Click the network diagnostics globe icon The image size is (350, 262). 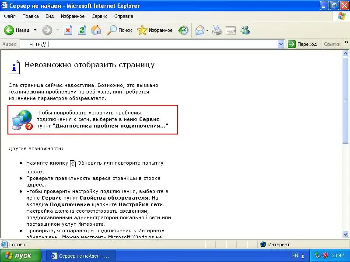[x=22, y=120]
